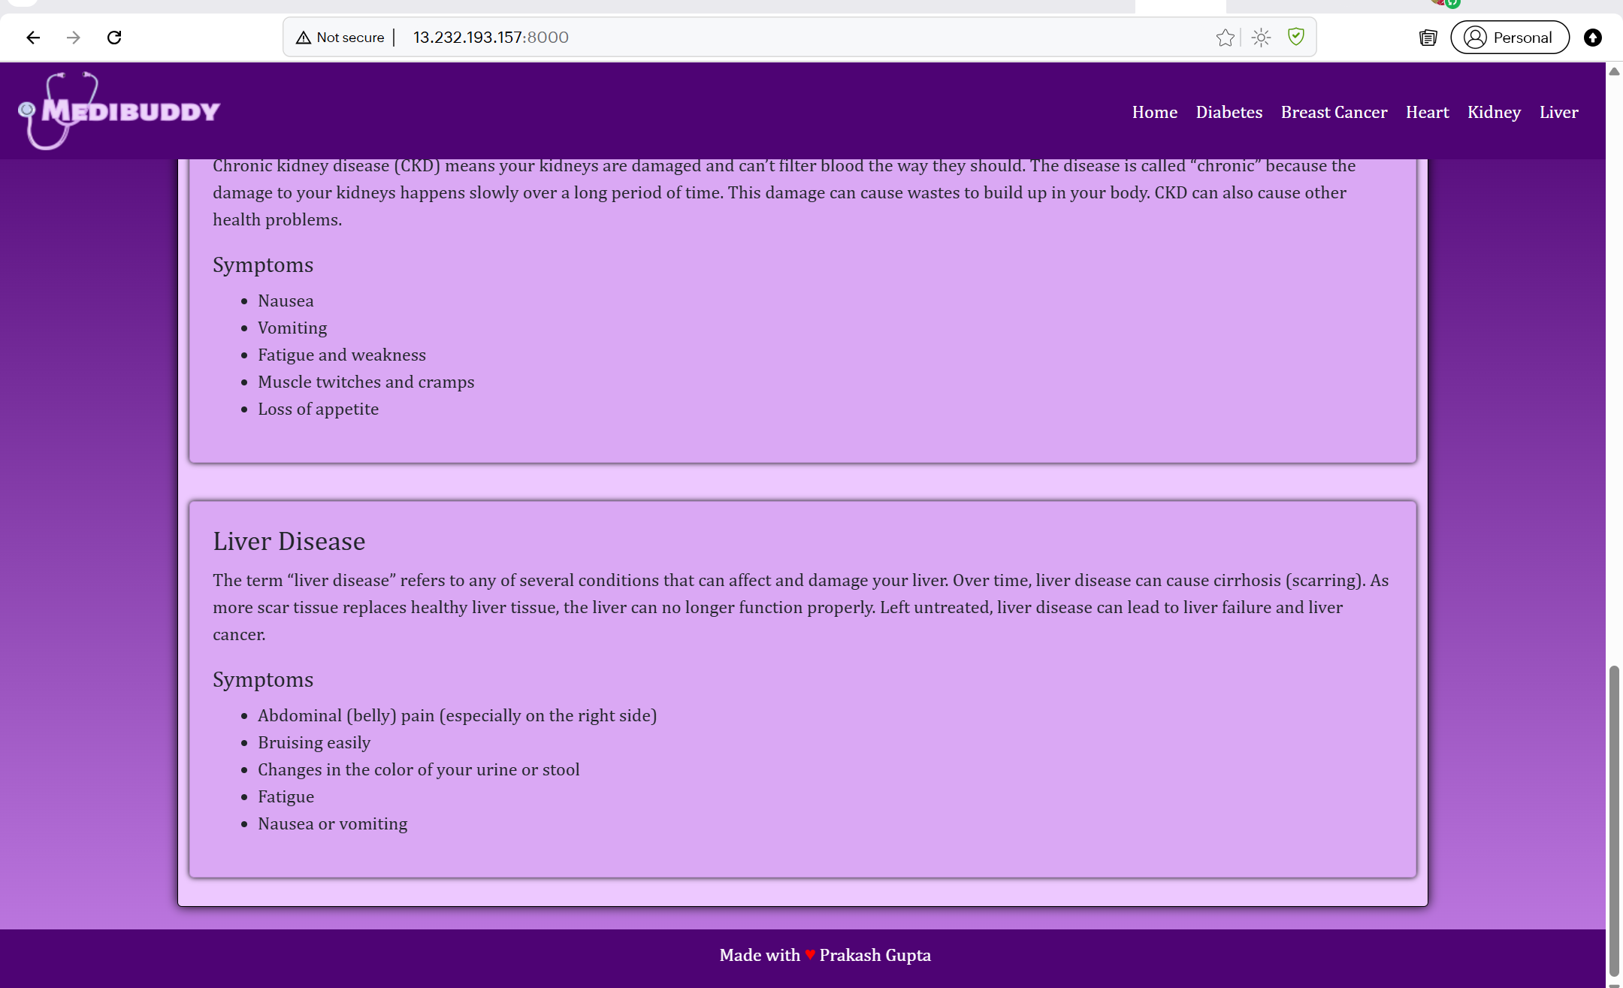This screenshot has width=1623, height=988.
Task: Select the Kidney navigation item
Action: pos(1493,112)
